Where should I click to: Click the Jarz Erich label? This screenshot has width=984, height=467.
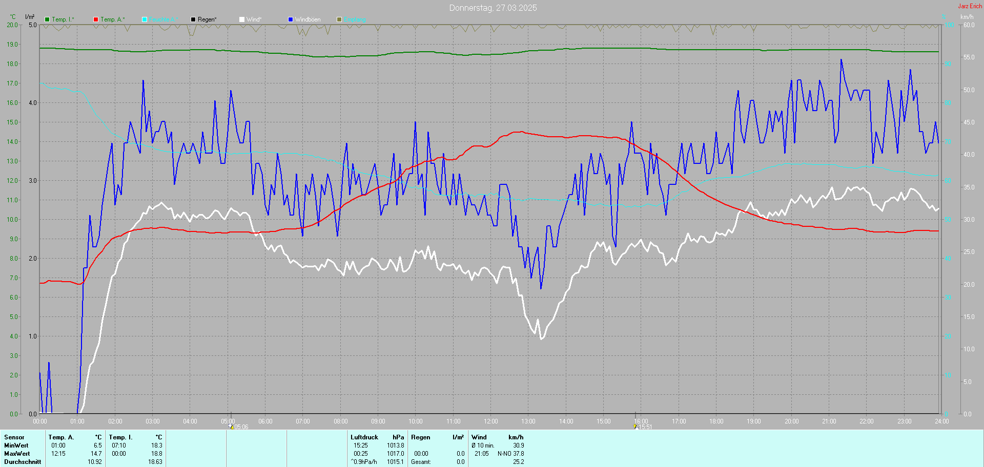coord(970,6)
